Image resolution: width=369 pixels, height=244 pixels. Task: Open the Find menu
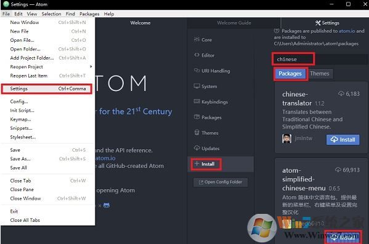(x=70, y=14)
